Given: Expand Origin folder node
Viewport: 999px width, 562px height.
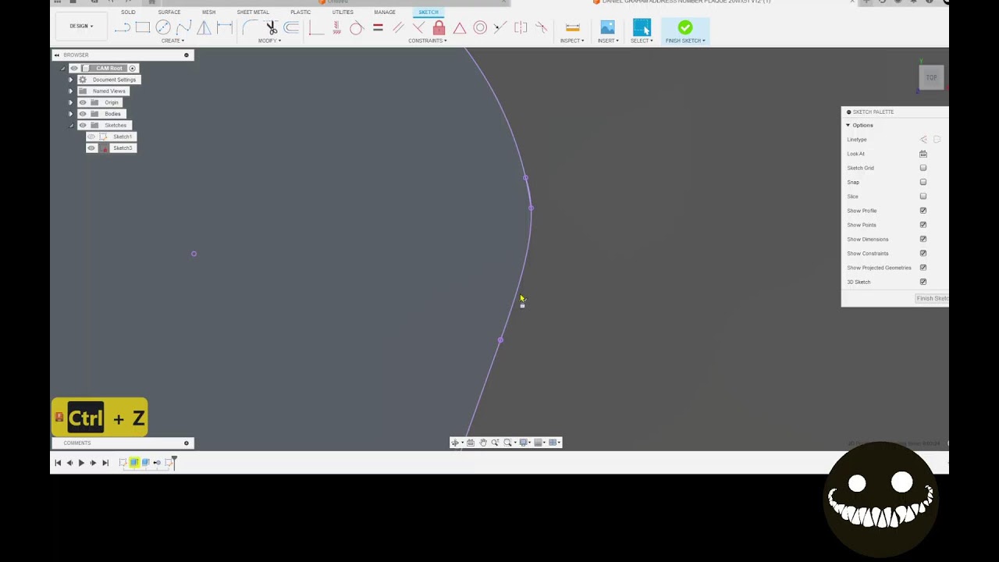Looking at the screenshot, I should (x=70, y=102).
